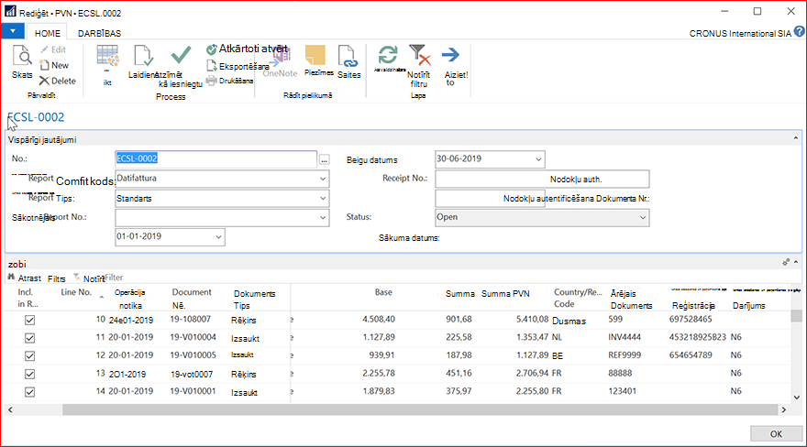Open the blue application menu dropdown
The height and width of the screenshot is (447, 807).
pos(12,31)
